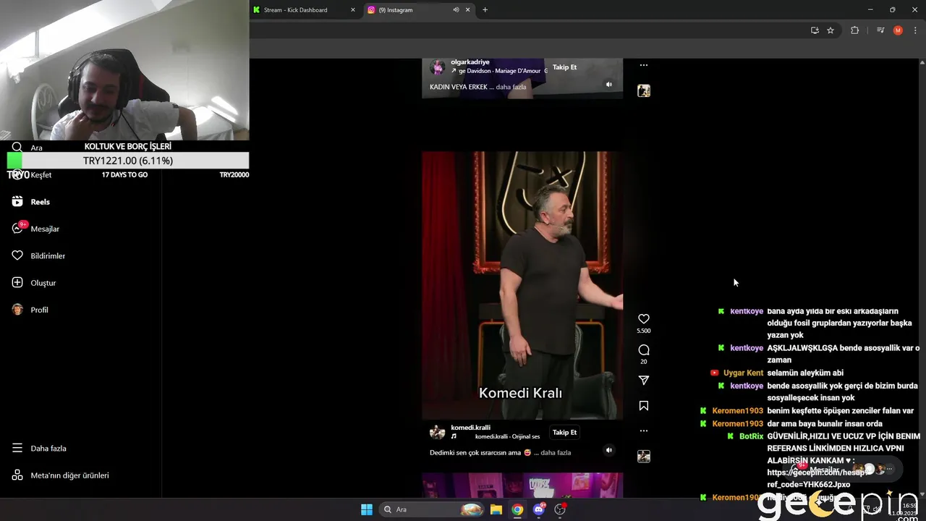The image size is (926, 521).
Task: Open komedi.kralli profile avatar
Action: coord(437,433)
